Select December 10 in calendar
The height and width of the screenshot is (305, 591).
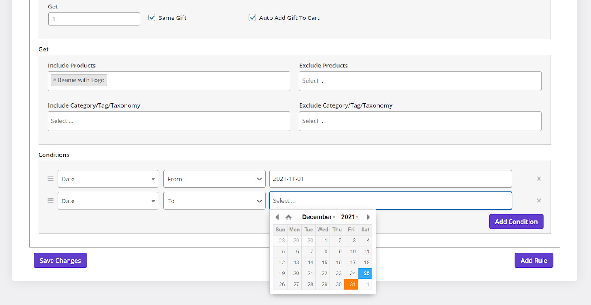click(351, 251)
